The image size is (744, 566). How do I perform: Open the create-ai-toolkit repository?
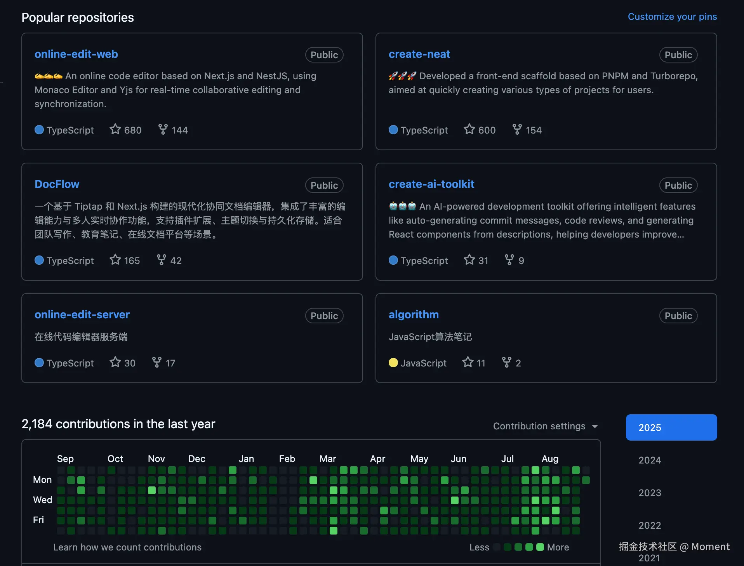[x=431, y=184]
